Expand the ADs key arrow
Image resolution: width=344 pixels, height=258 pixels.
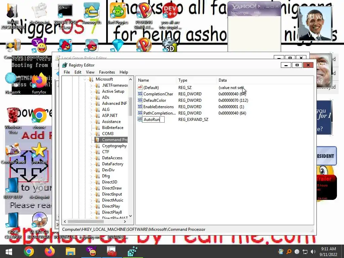point(91,97)
